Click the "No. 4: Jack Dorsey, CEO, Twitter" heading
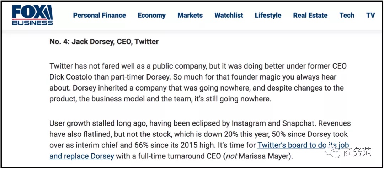384x169 pixels. click(104, 42)
